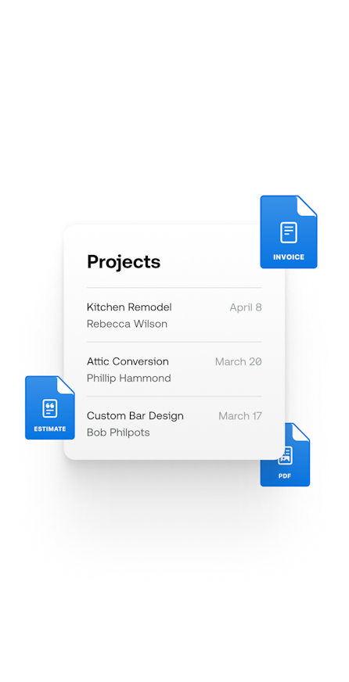Click the document glyph inside Invoice icon
Image resolution: width=349 pixels, height=682 pixels.
coord(289,232)
